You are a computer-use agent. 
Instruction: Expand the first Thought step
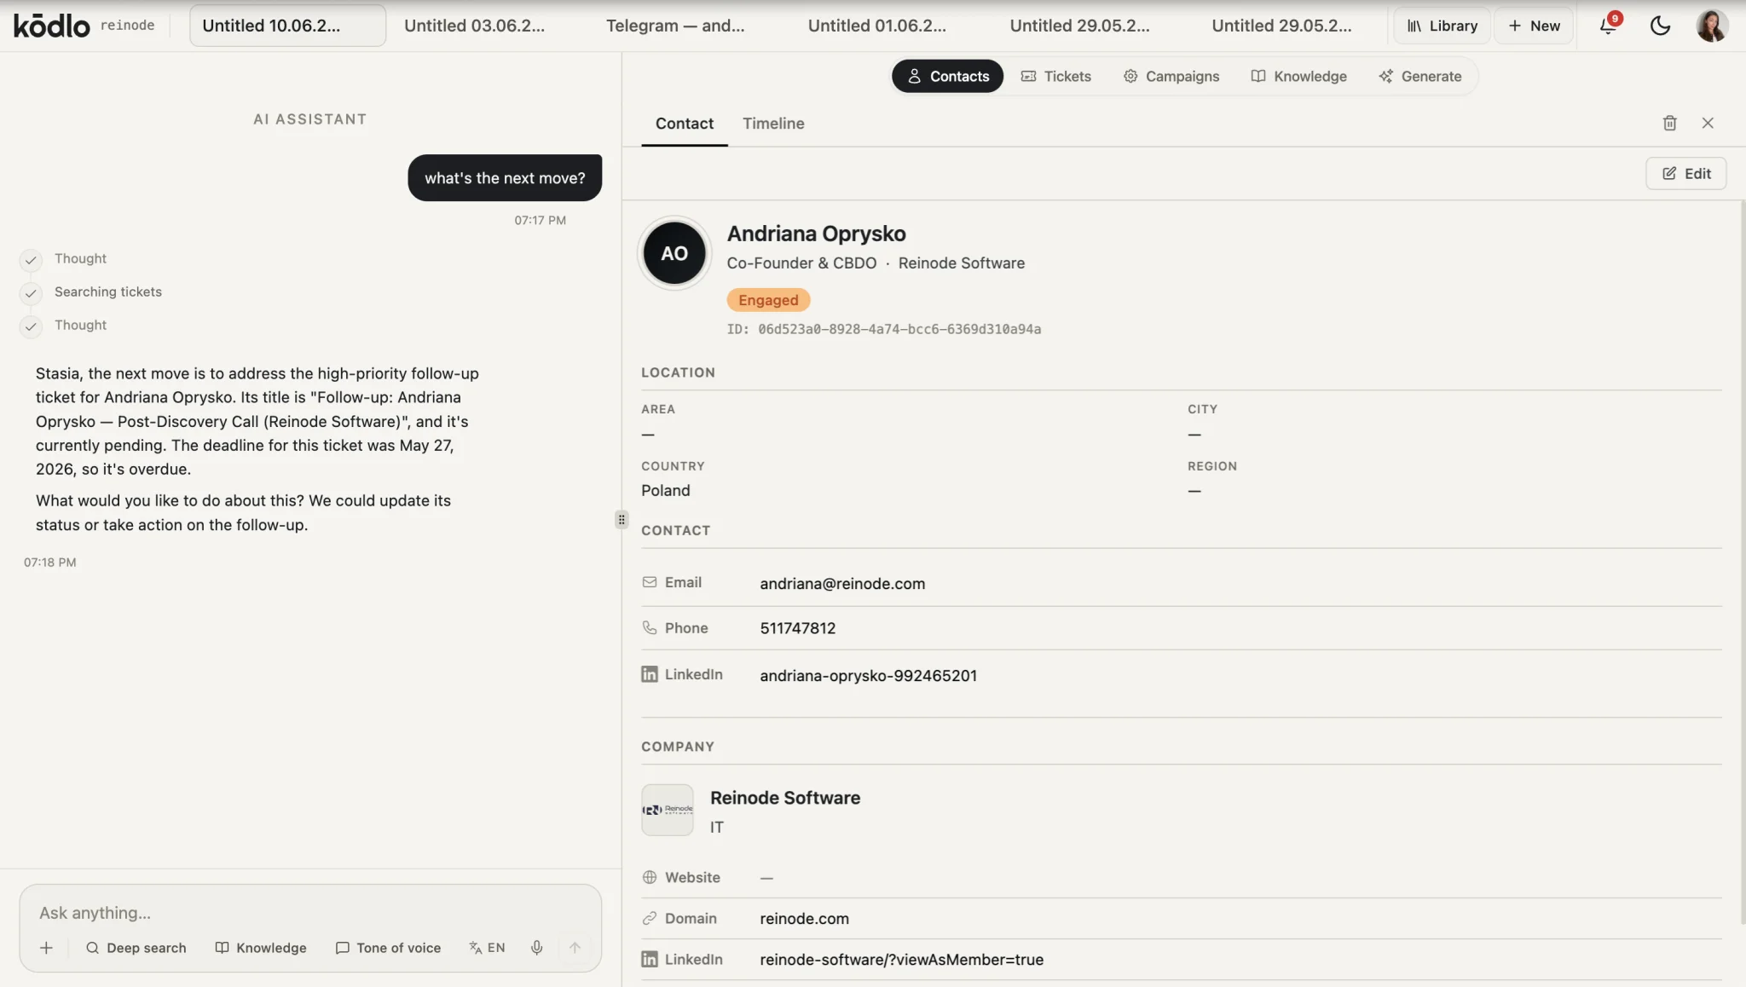click(80, 258)
